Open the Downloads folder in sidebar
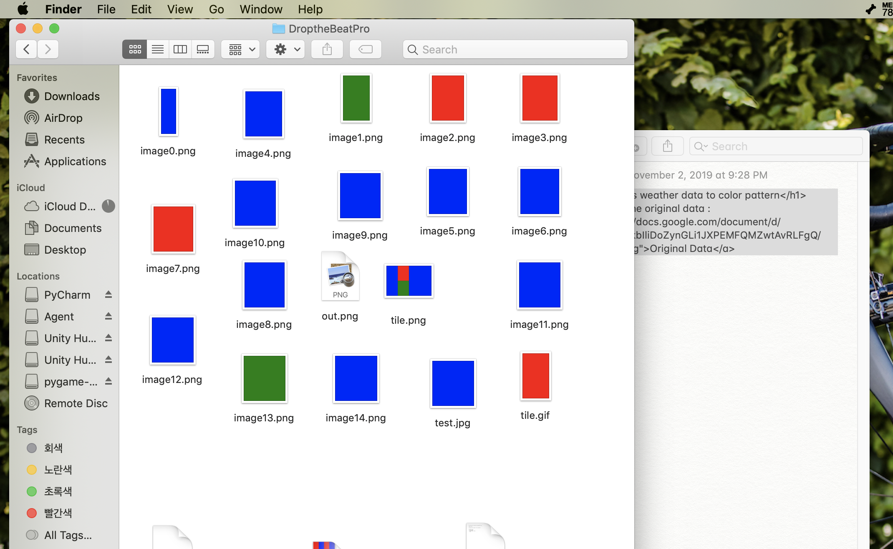The height and width of the screenshot is (549, 893). [x=71, y=96]
